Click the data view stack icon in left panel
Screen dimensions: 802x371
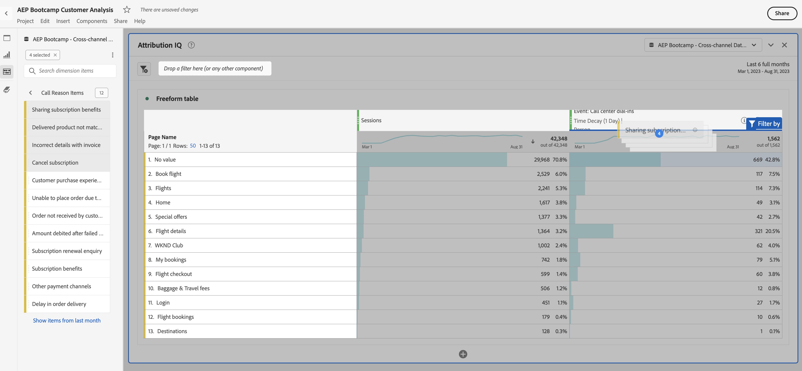(x=26, y=39)
